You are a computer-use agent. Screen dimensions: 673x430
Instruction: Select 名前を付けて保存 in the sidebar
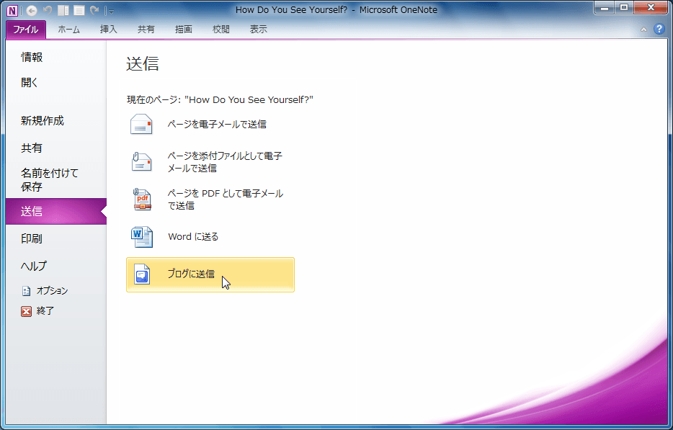tap(55, 180)
